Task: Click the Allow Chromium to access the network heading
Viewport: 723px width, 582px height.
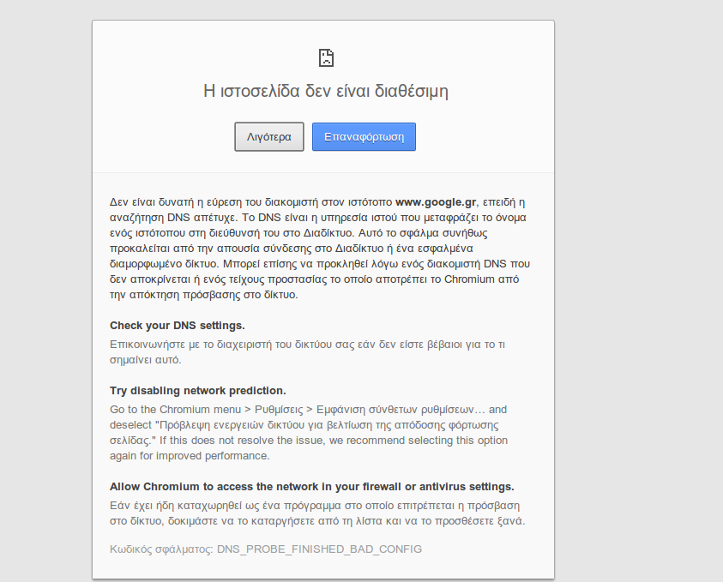Action: click(x=311, y=486)
